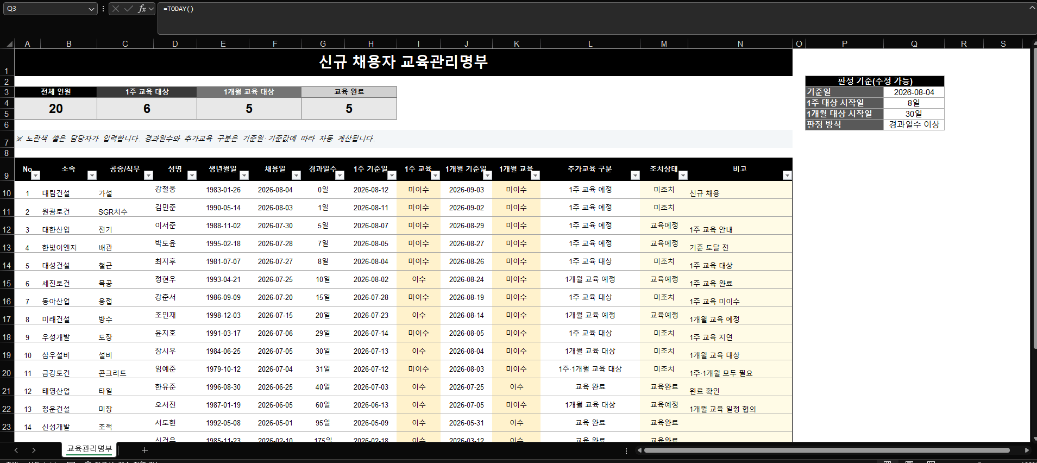Viewport: 1037px width, 463px height.
Task: Open the 1개월 기준일 column filter dropdown
Action: pos(487,175)
